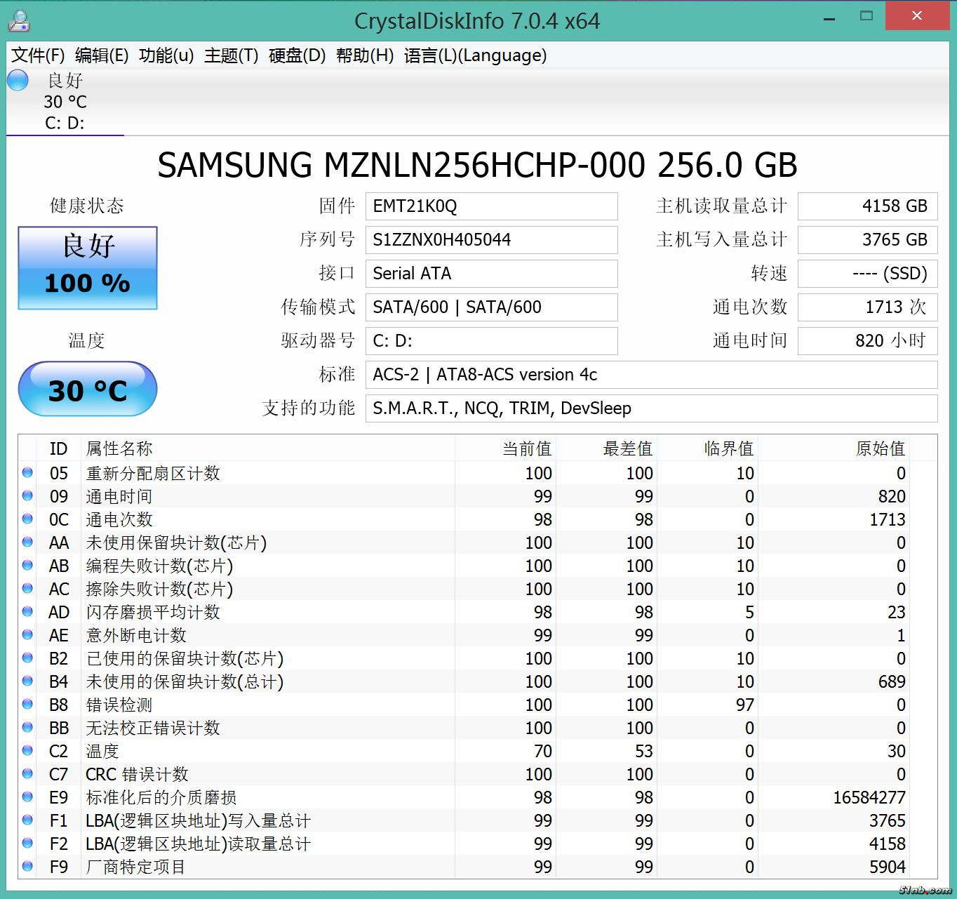Click the serial number field S1ZZNX0H405044
The width and height of the screenshot is (957, 899).
click(x=491, y=240)
